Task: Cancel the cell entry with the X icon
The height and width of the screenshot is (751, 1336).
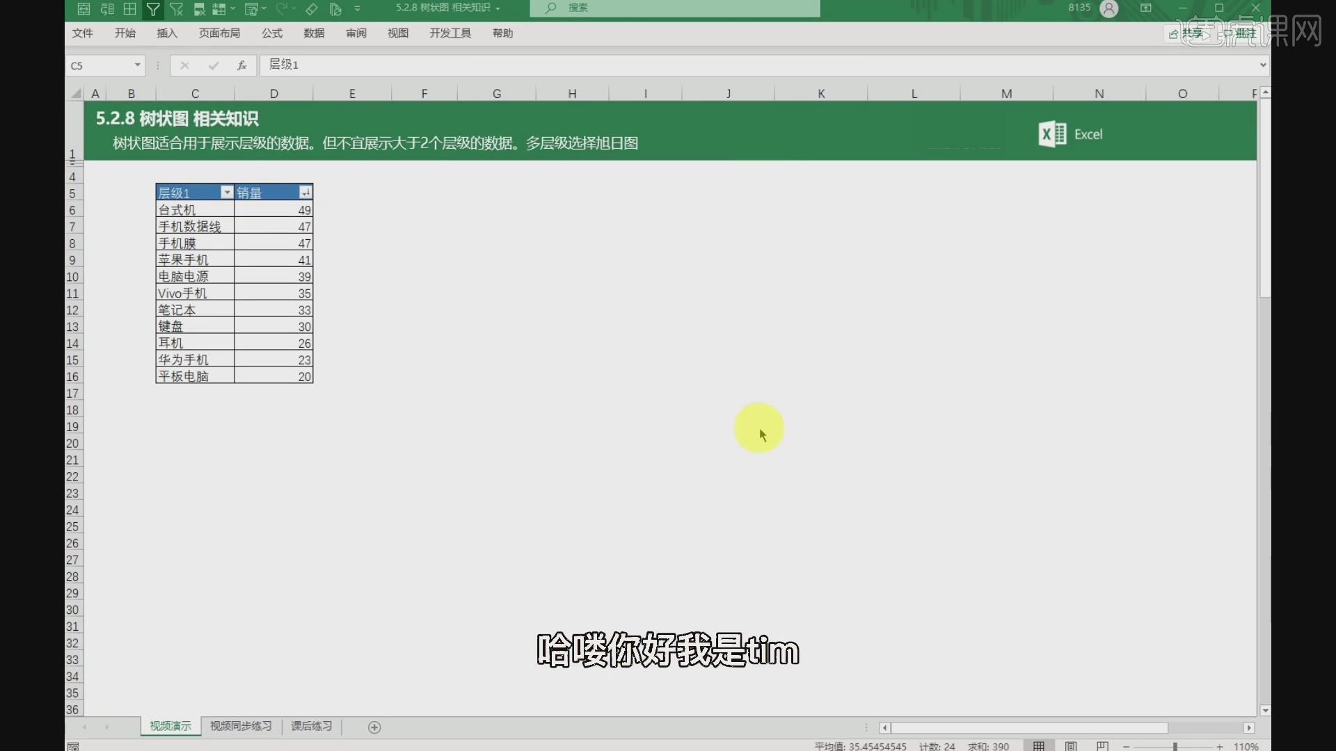Action: tap(184, 65)
